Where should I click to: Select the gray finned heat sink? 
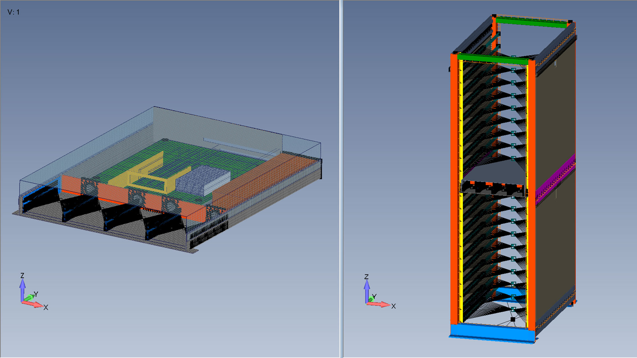[203, 181]
